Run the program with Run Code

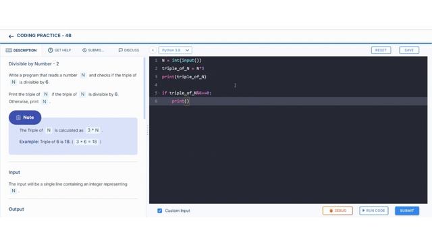(x=374, y=211)
